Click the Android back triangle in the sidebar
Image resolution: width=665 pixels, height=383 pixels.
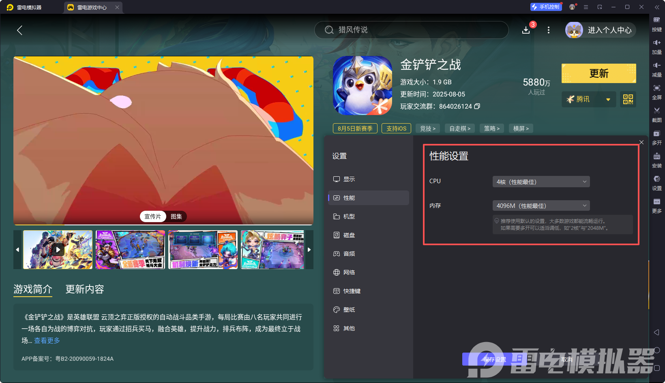pyautogui.click(x=656, y=332)
